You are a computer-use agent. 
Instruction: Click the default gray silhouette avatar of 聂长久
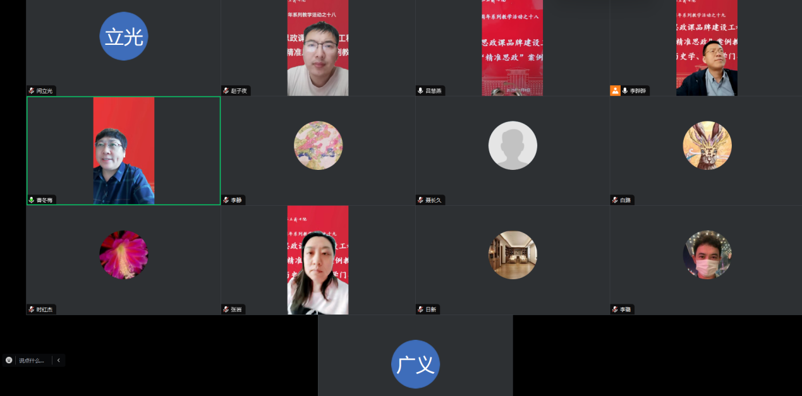(x=513, y=145)
